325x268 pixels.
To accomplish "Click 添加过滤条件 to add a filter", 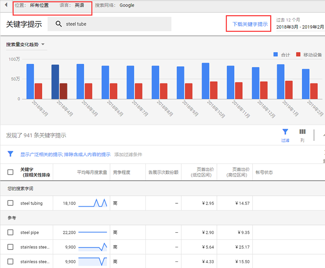I will [x=128, y=155].
